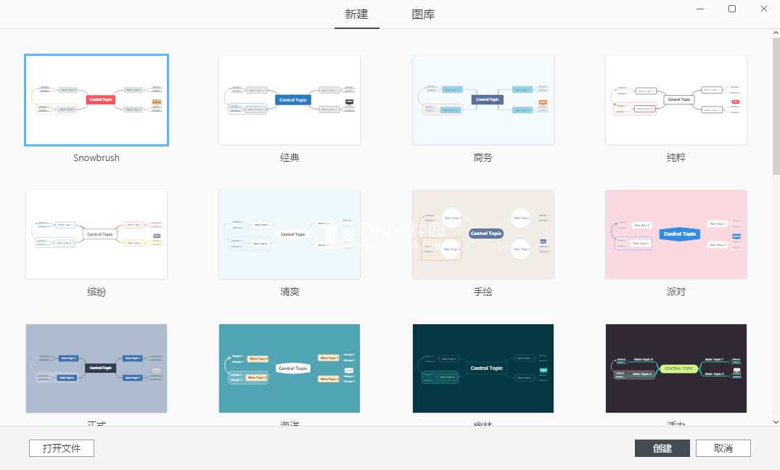Select the pink 派对 theme thumbnail
Viewport: 780px width, 470px height.
click(x=676, y=234)
